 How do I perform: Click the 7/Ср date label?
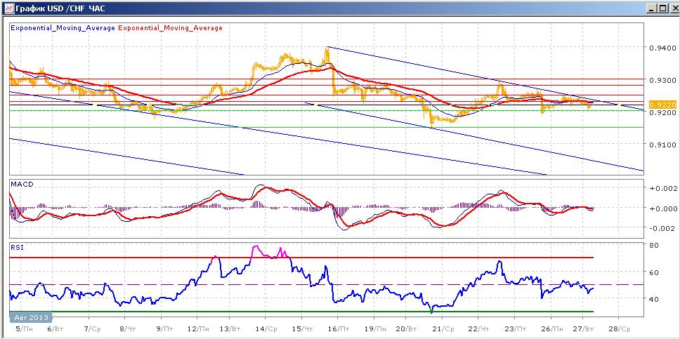[92, 328]
